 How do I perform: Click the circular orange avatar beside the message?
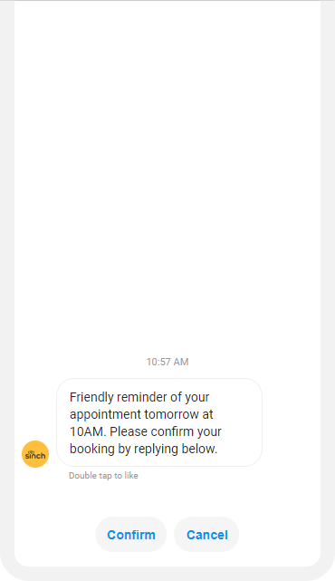click(35, 454)
